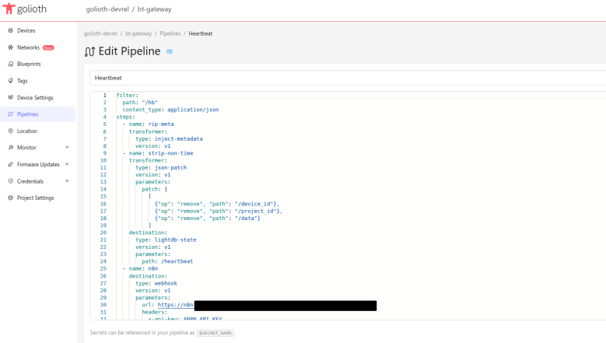606x343 pixels.
Task: Click the Firmware Updates rocket icon
Action: pyautogui.click(x=10, y=165)
